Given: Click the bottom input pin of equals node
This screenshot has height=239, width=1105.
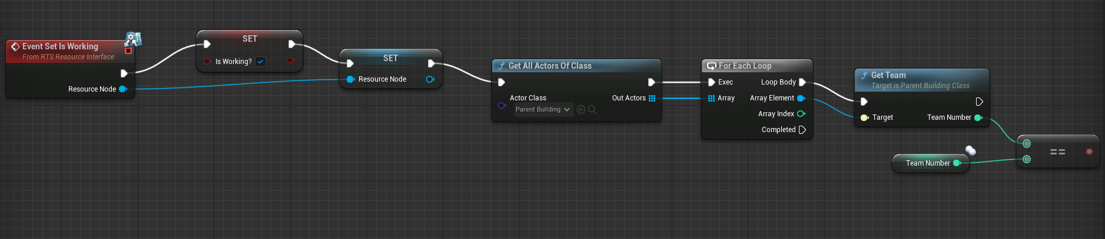Looking at the screenshot, I should point(1027,159).
